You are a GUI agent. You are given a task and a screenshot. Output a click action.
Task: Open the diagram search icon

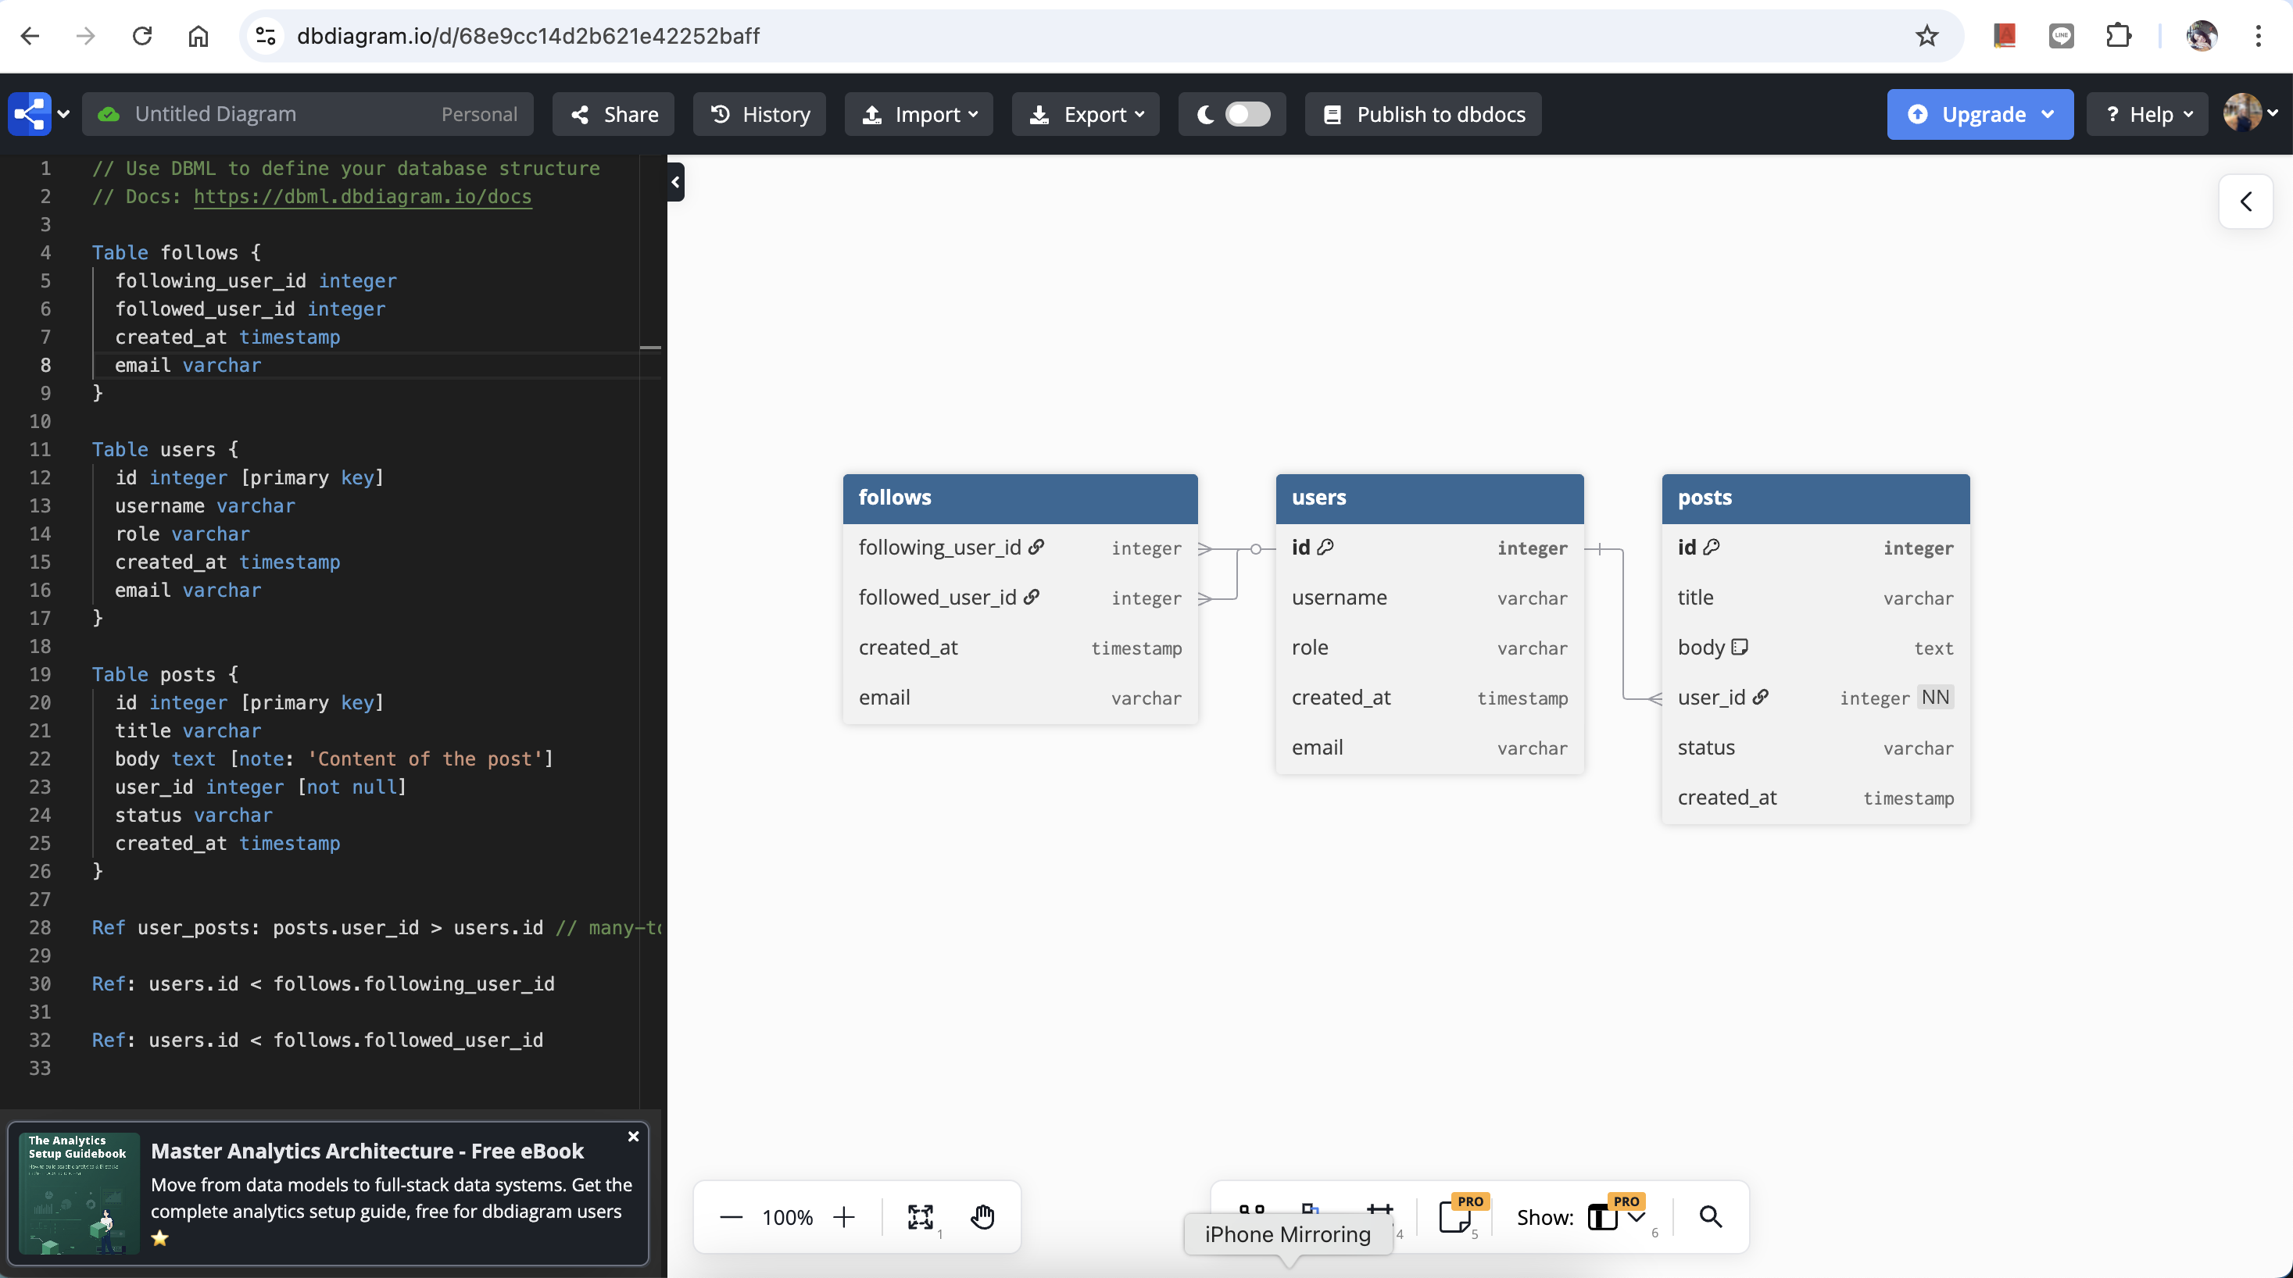point(1710,1216)
